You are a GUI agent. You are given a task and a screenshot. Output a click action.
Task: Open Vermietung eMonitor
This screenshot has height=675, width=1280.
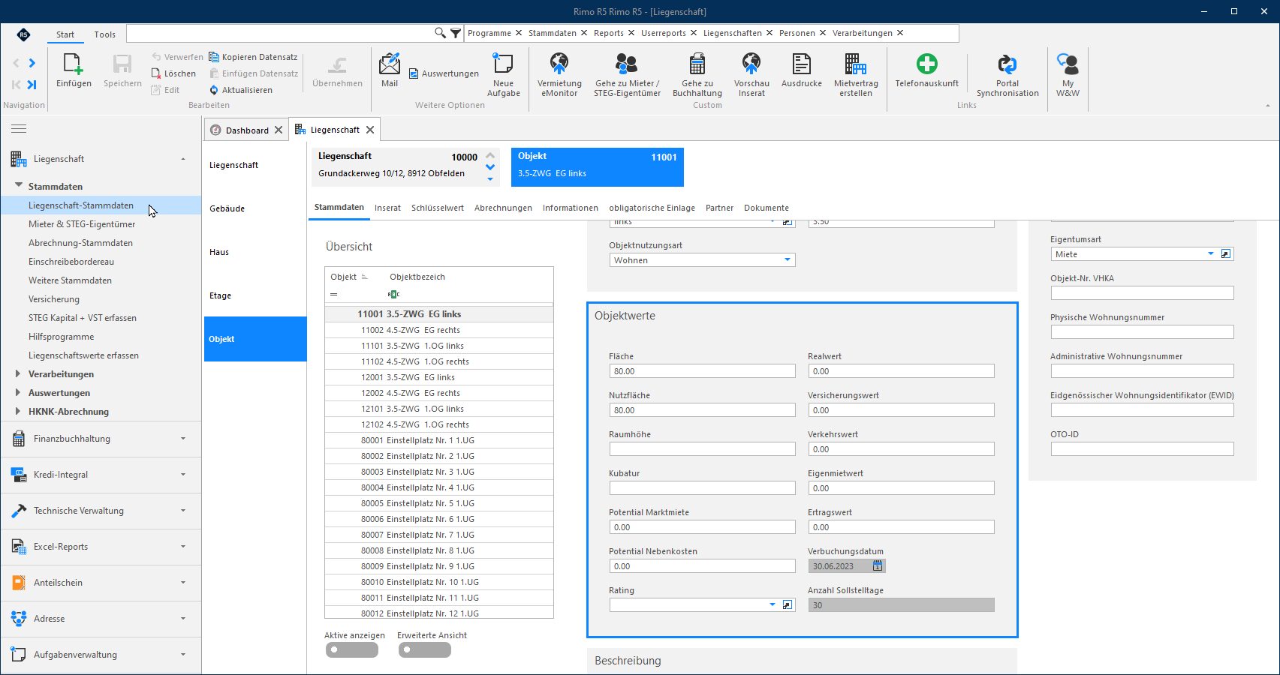(x=559, y=75)
